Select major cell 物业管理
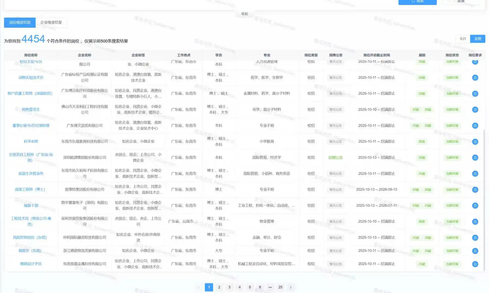This screenshot has width=489, height=293. pos(267,222)
